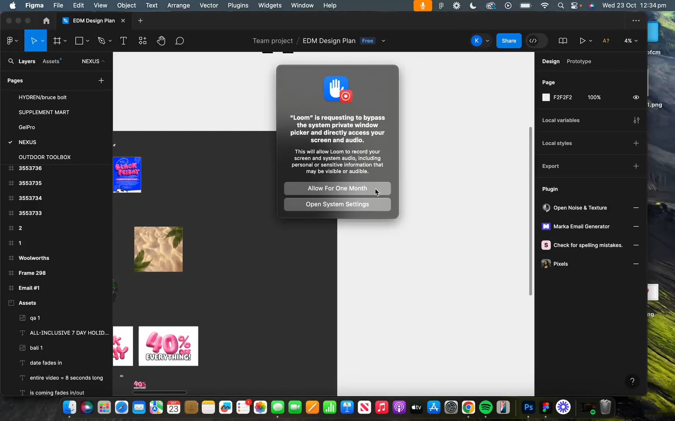Toggle page background color visibility eye
Image resolution: width=675 pixels, height=421 pixels.
pos(636,97)
